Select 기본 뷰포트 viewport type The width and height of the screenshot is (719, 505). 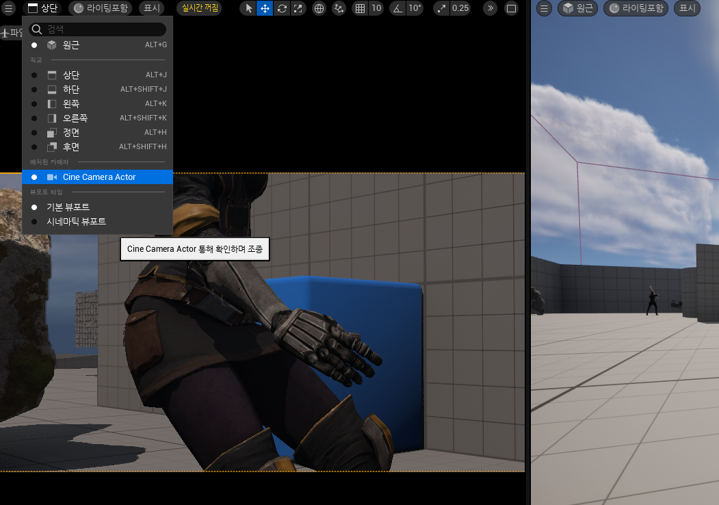click(x=98, y=207)
